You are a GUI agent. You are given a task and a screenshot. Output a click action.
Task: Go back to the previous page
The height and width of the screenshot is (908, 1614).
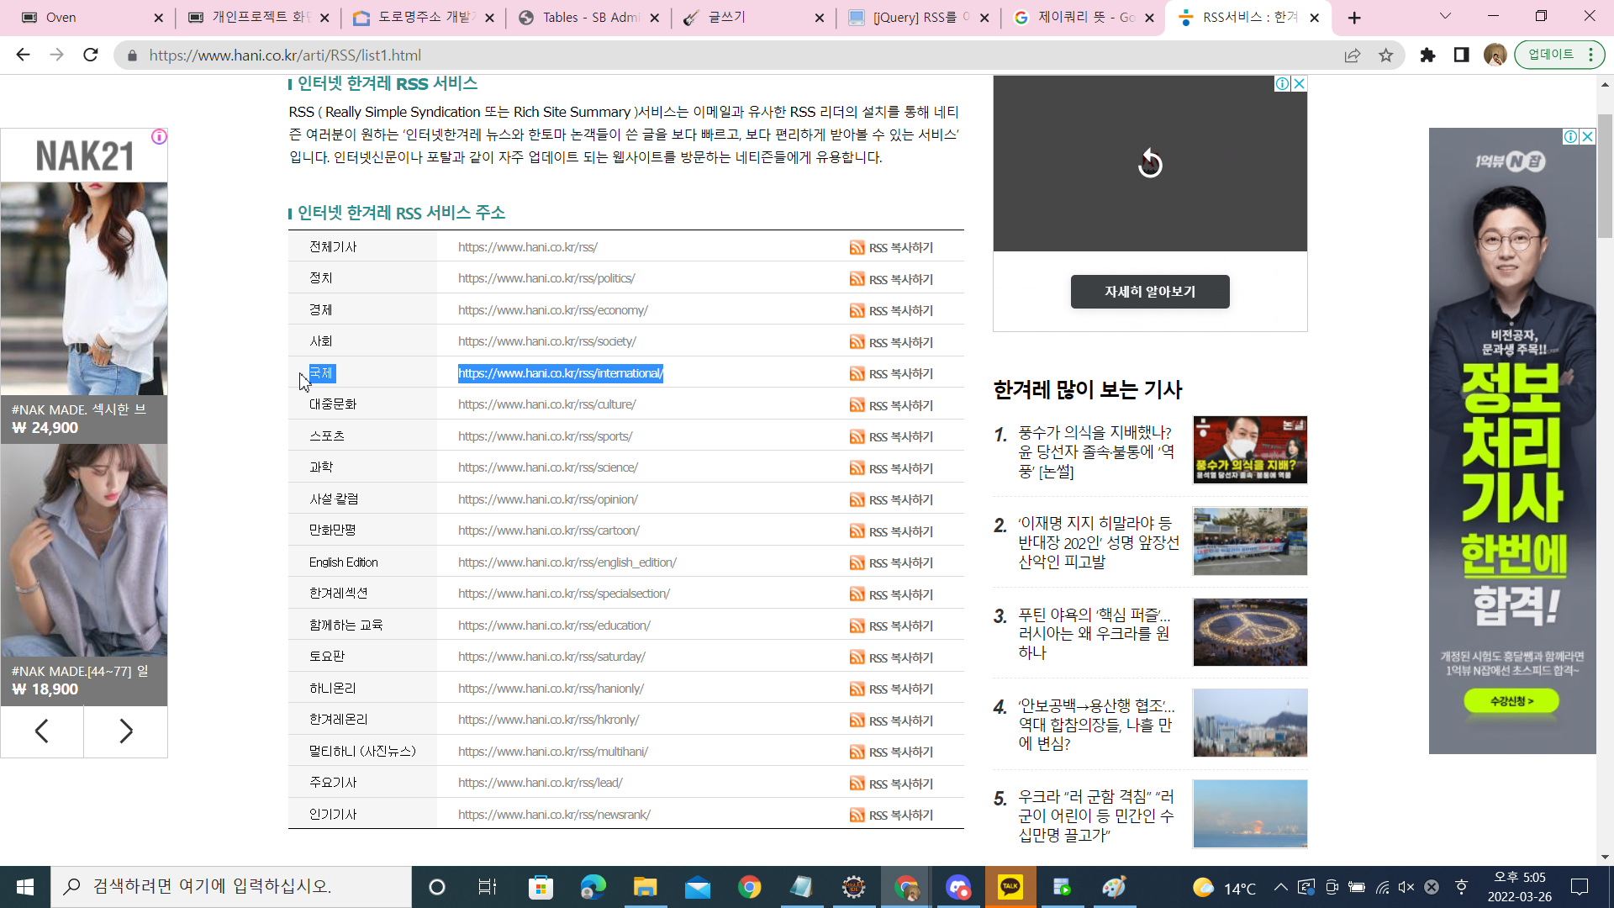click(x=23, y=55)
